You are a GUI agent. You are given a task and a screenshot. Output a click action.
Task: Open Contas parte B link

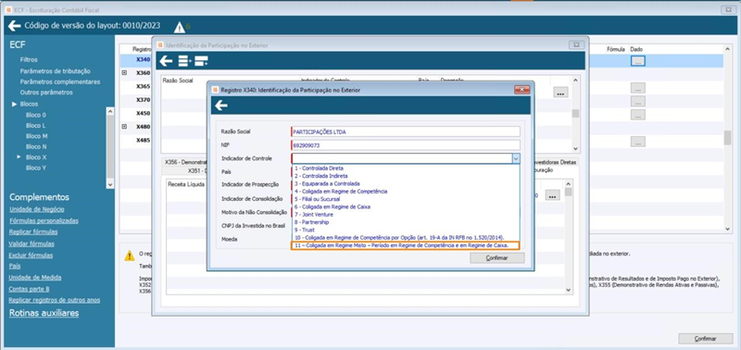tap(30, 289)
